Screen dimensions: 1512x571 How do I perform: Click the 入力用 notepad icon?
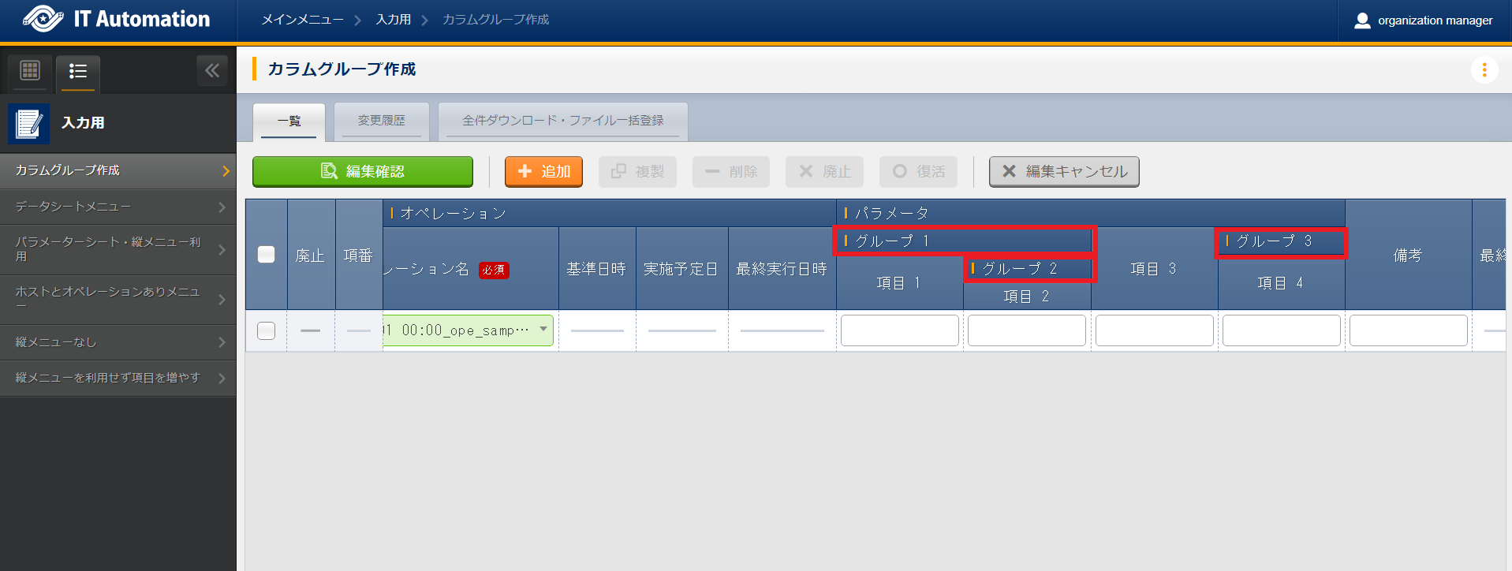click(29, 124)
